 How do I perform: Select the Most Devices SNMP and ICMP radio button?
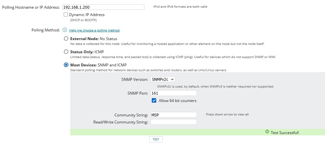tap(66, 65)
